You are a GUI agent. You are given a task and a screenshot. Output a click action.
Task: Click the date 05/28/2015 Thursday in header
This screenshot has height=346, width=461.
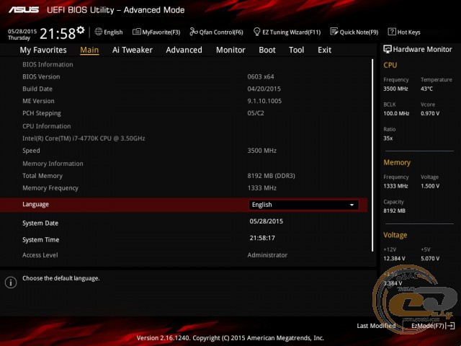click(22, 35)
